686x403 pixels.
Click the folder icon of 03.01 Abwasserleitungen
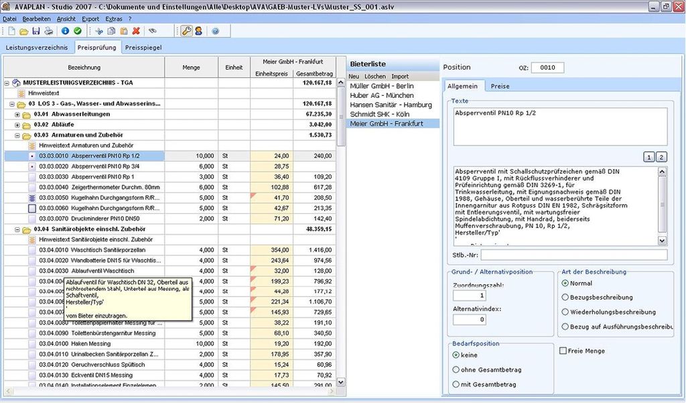[x=27, y=115]
